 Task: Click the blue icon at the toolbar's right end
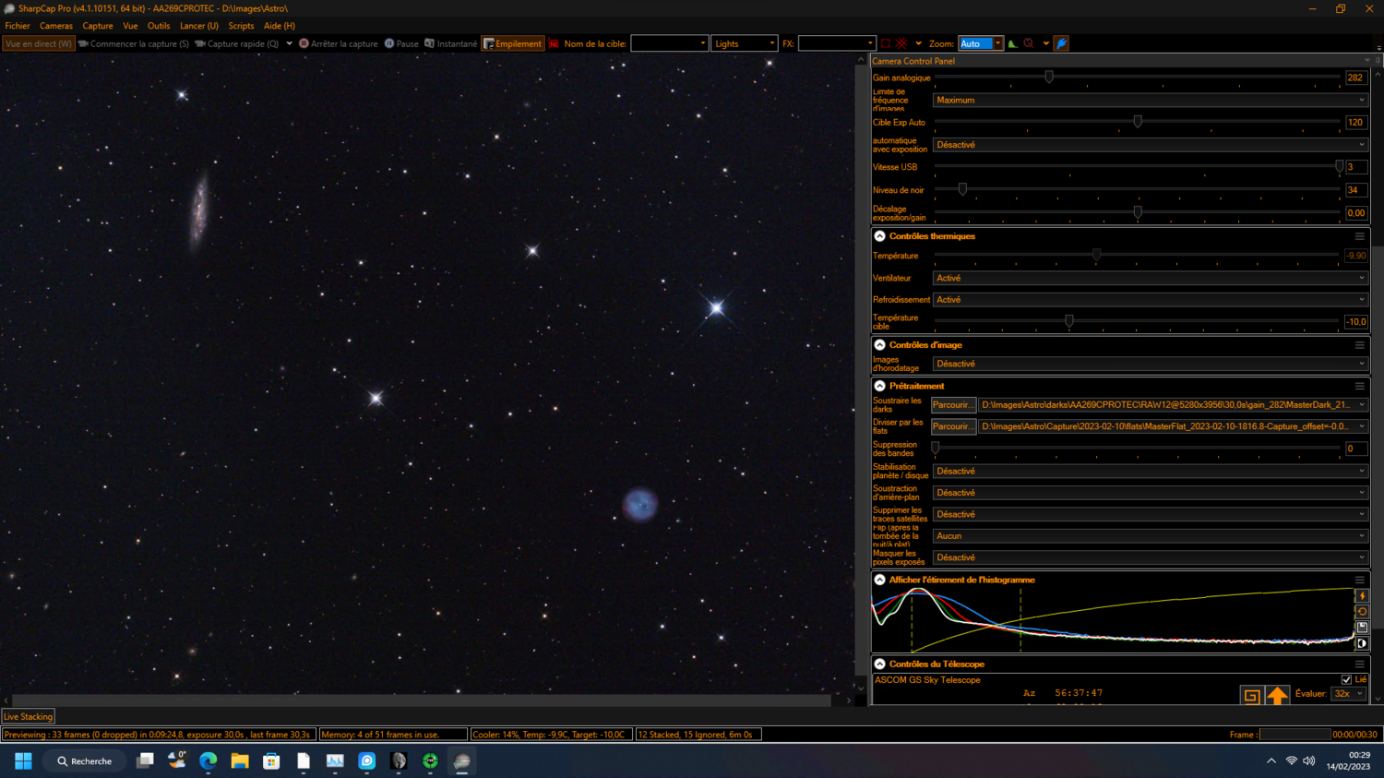pyautogui.click(x=1061, y=43)
